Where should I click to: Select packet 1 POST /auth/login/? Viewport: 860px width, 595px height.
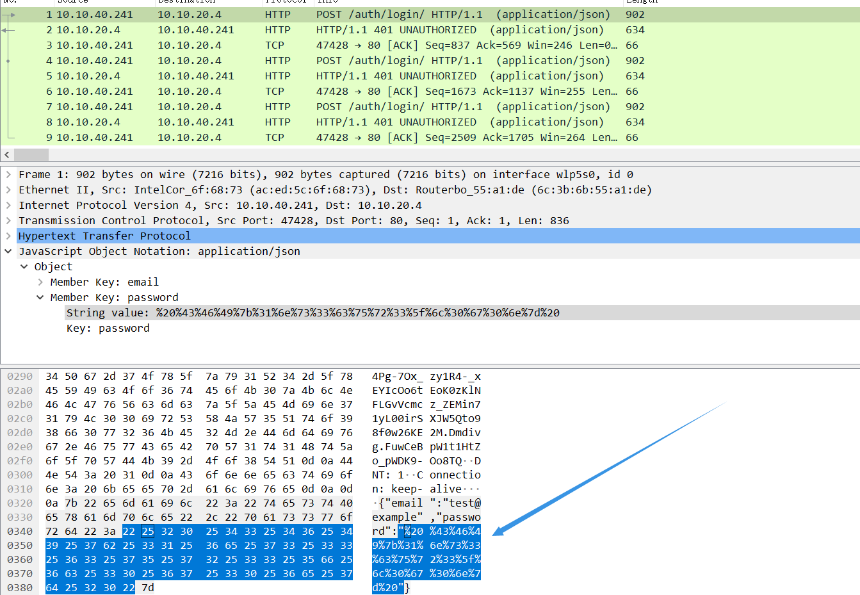click(x=430, y=14)
